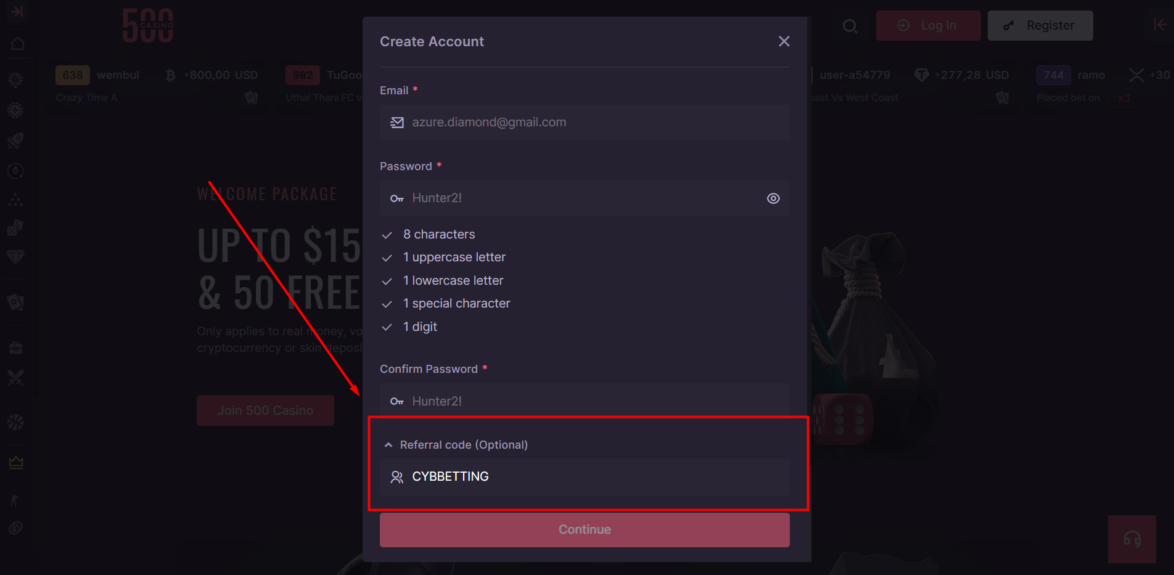Click the Log In button

928,25
